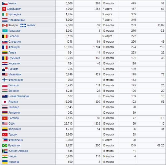Open the Чехия link
The image size is (166, 165).
click(x=12, y=3)
